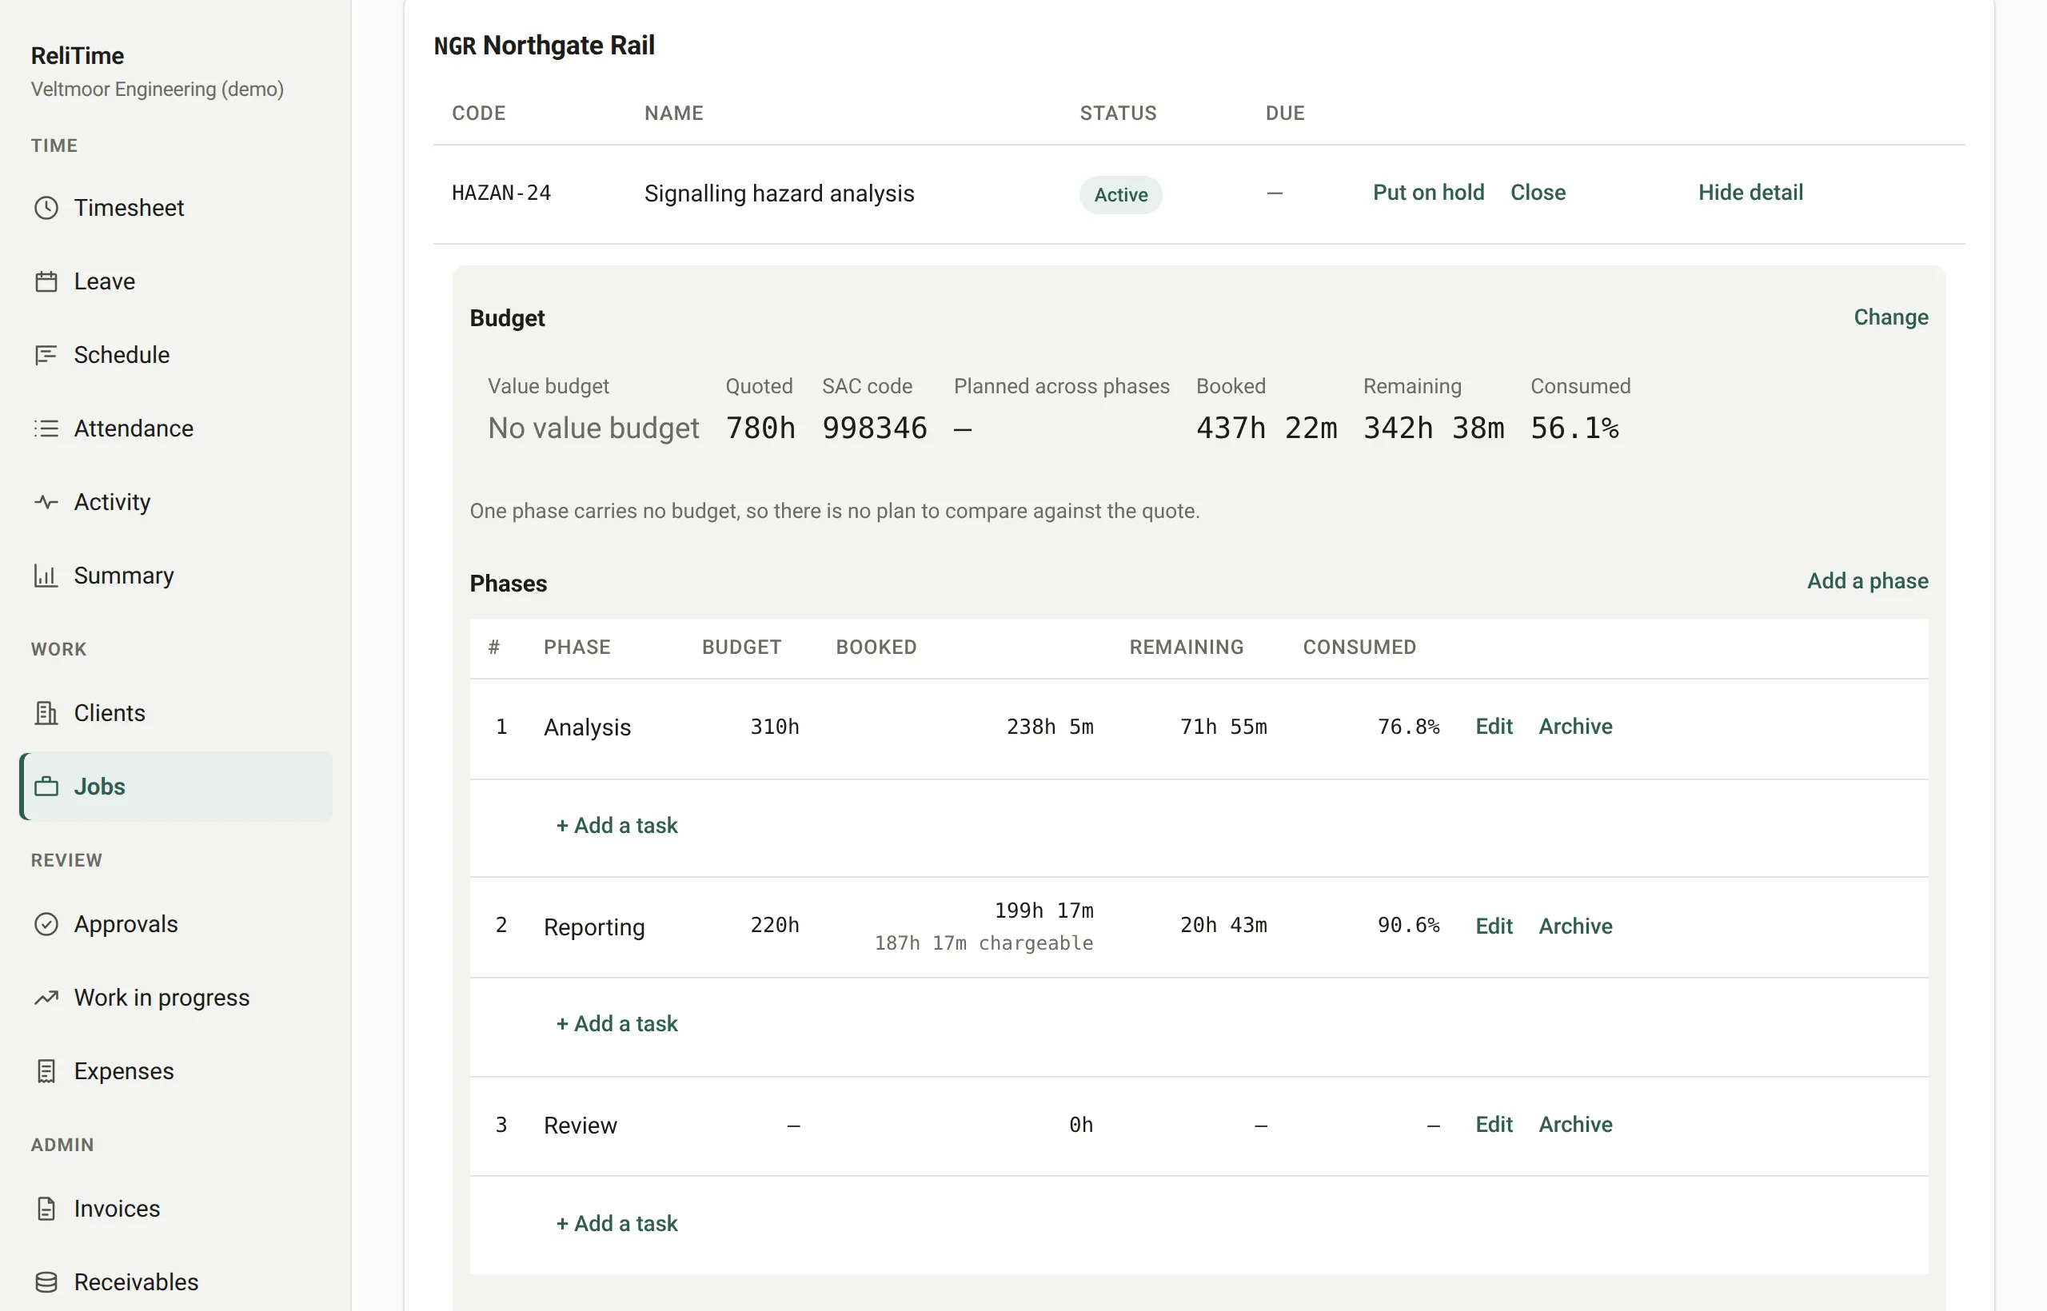
Task: Edit the Reporting phase
Action: (x=1494, y=926)
